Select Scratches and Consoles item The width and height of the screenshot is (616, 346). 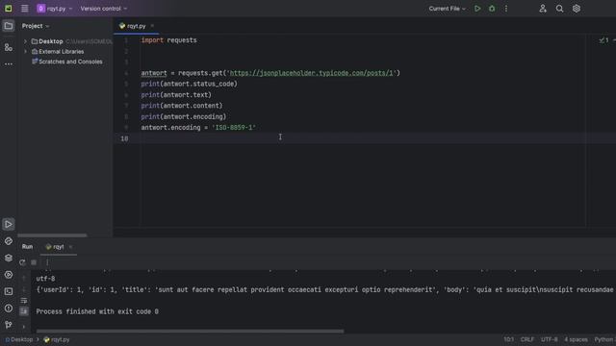[x=66, y=62]
